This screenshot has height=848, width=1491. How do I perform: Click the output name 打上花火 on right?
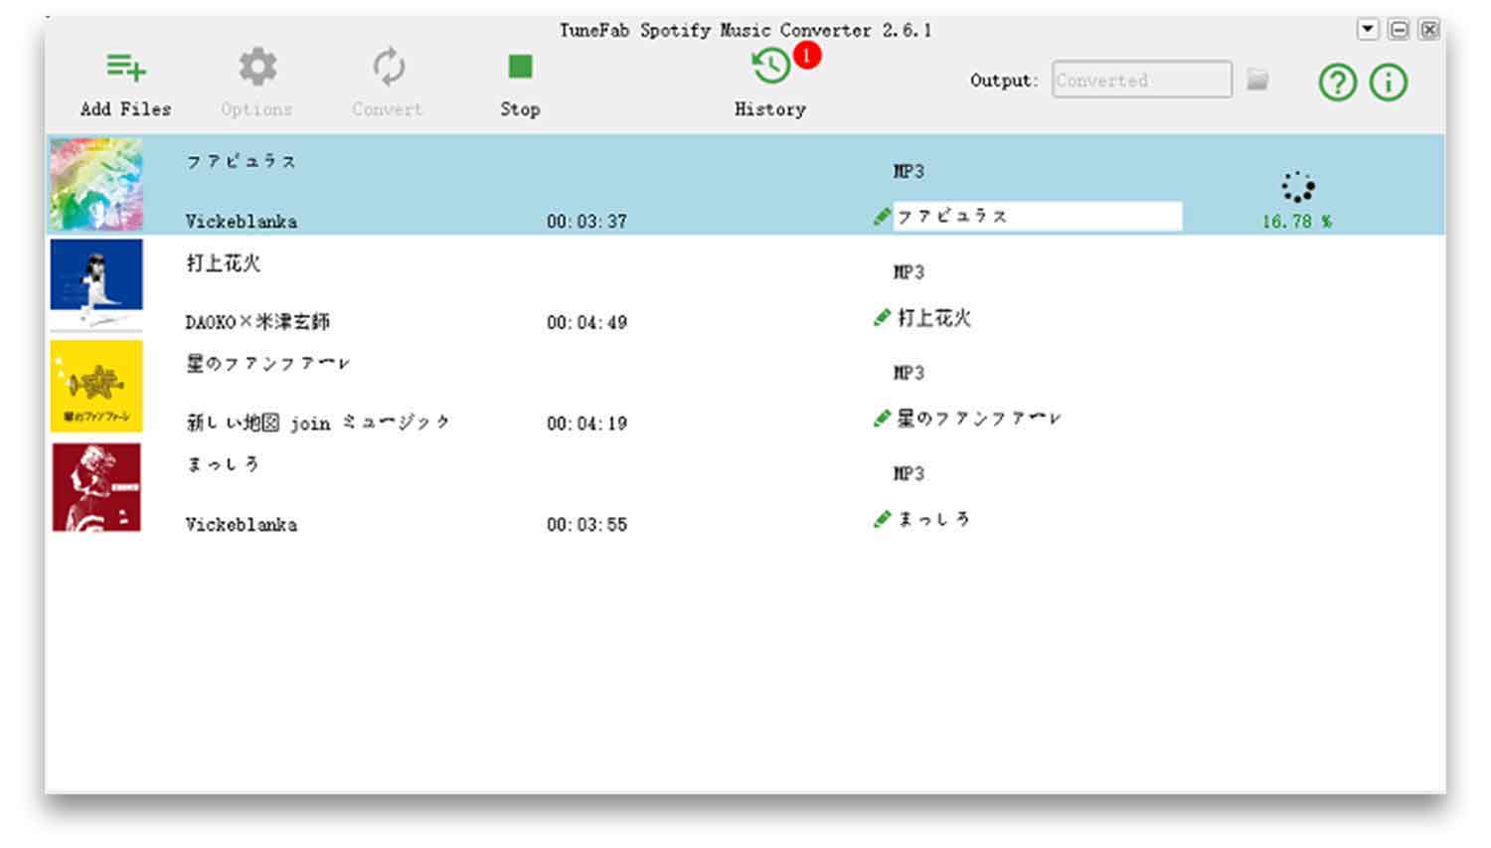(934, 317)
